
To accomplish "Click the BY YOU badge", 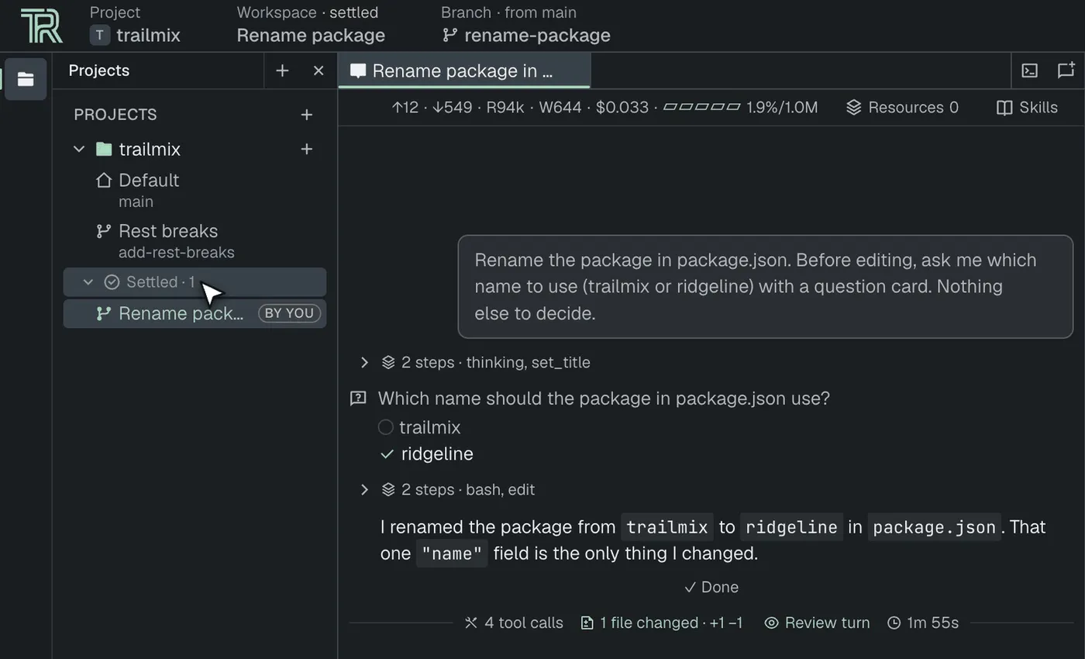I will [x=289, y=313].
